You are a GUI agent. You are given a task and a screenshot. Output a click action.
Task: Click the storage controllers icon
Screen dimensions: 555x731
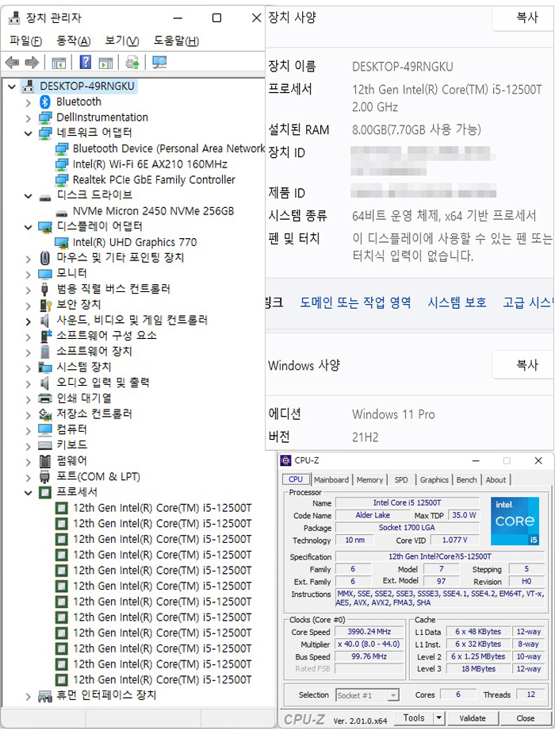point(45,414)
